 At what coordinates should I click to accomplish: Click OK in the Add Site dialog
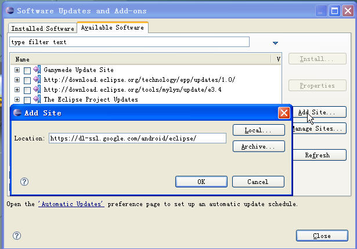(201, 182)
